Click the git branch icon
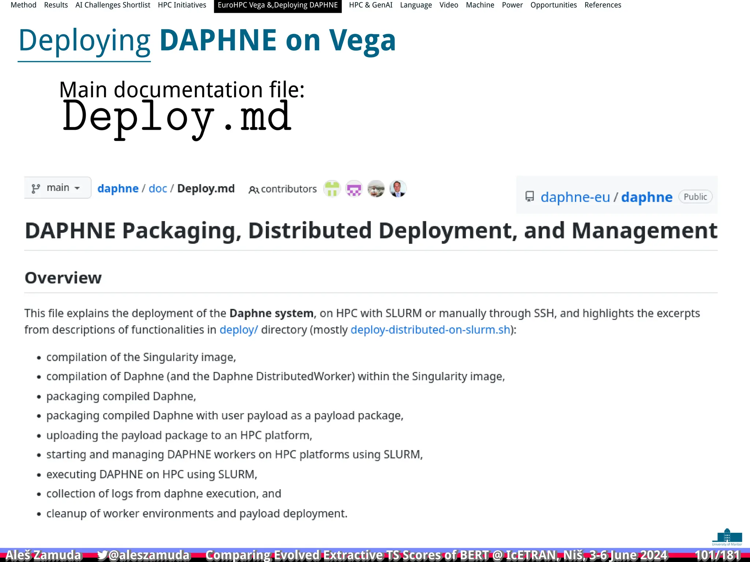The width and height of the screenshot is (750, 562). [x=36, y=188]
